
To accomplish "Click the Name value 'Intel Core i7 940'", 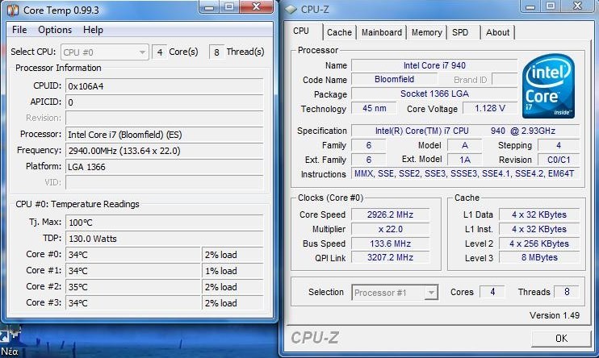I will [x=434, y=65].
